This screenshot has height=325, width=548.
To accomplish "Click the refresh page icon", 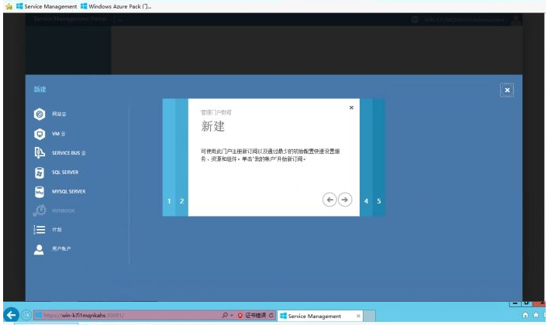I will pyautogui.click(x=271, y=315).
